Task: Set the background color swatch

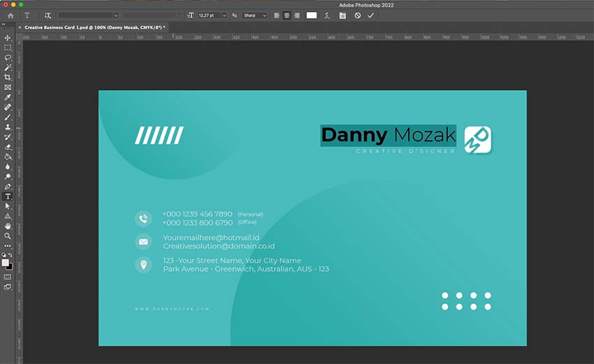Action: pyautogui.click(x=10, y=267)
